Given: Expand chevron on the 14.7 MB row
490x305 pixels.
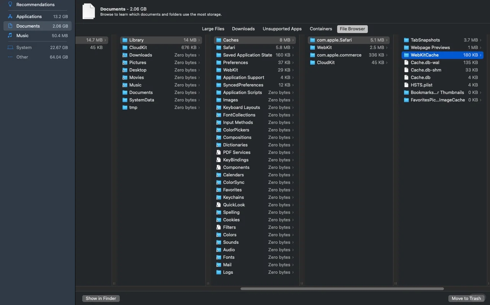Looking at the screenshot, I should (105, 40).
